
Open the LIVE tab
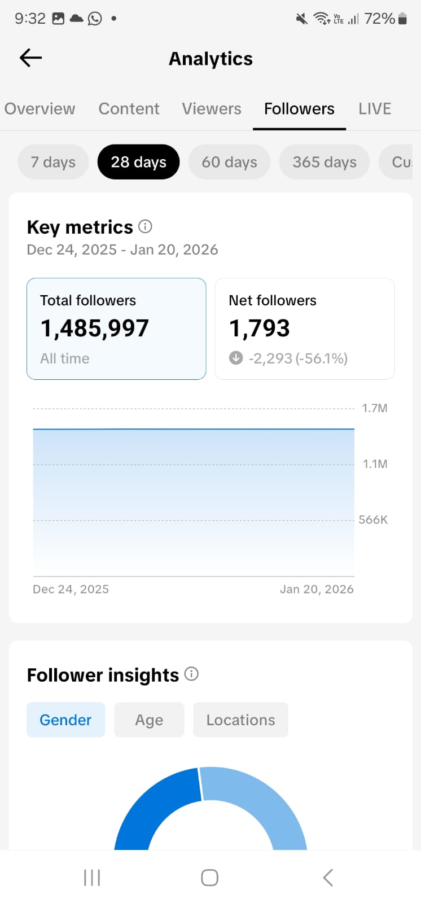[375, 108]
